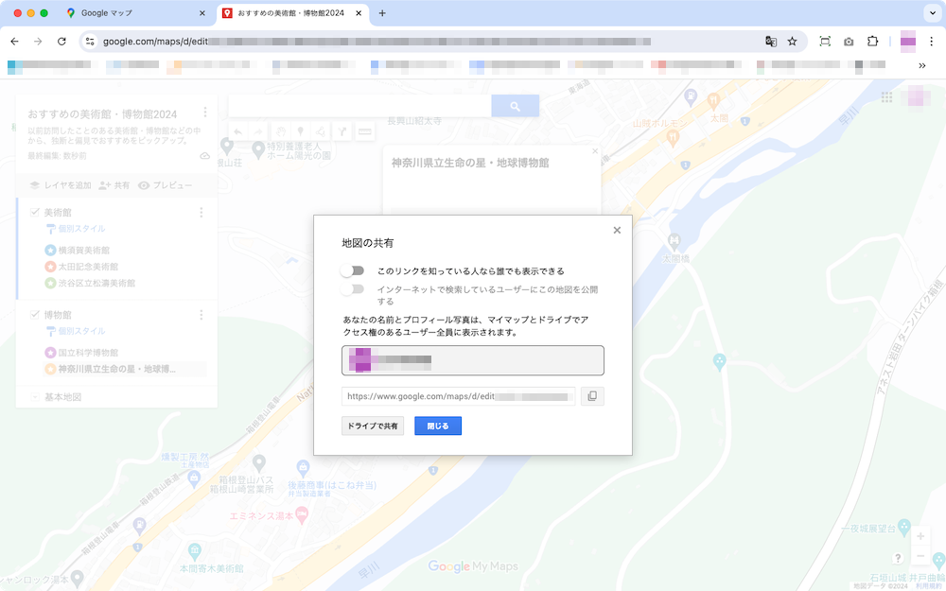Click the ドライブで共有 button
Screen dimensions: 946x591
372,426
